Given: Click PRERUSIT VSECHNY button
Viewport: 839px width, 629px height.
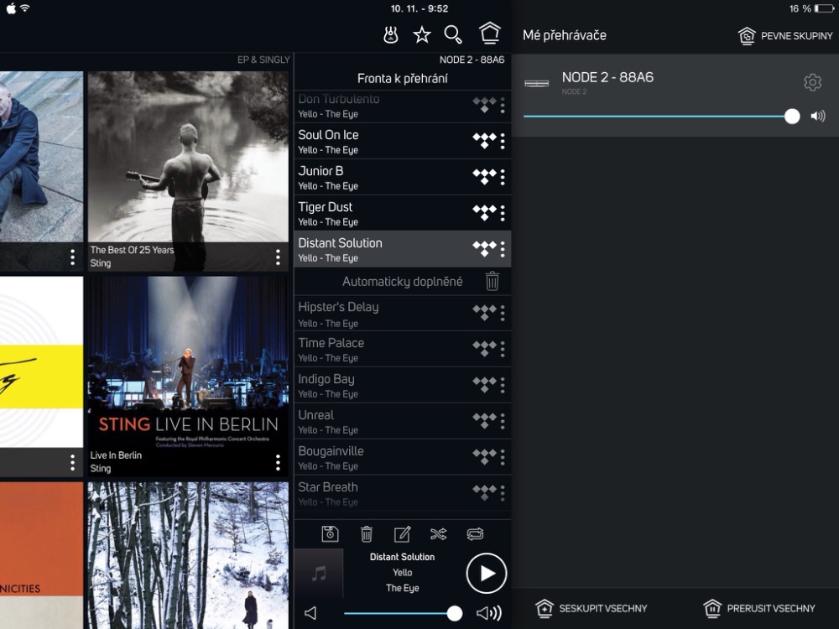Looking at the screenshot, I should point(759,608).
